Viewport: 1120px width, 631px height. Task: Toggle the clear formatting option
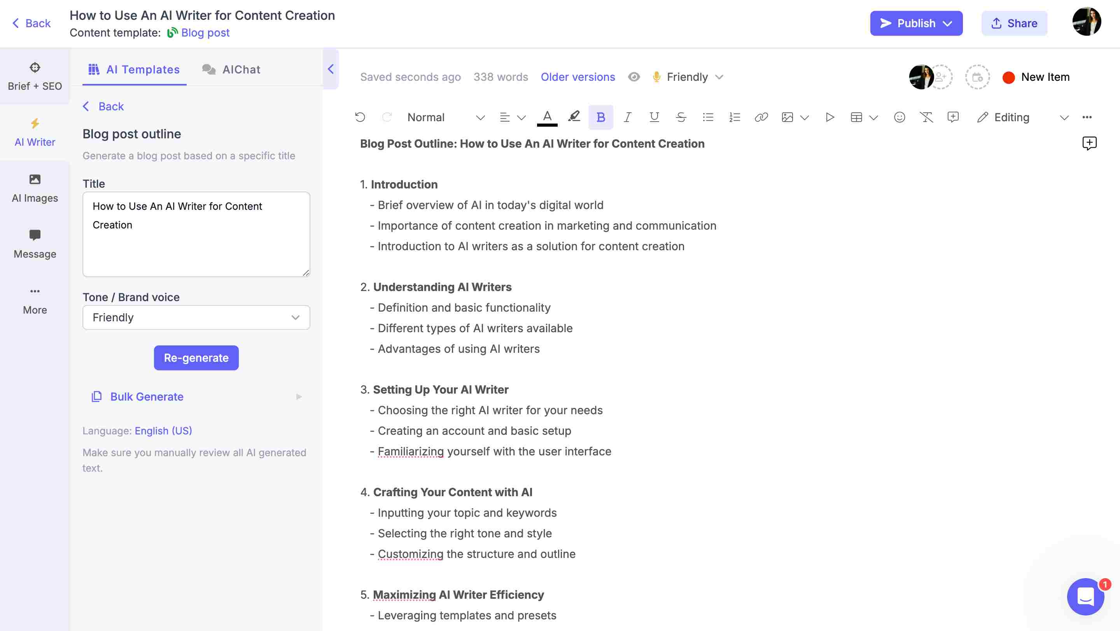[926, 117]
